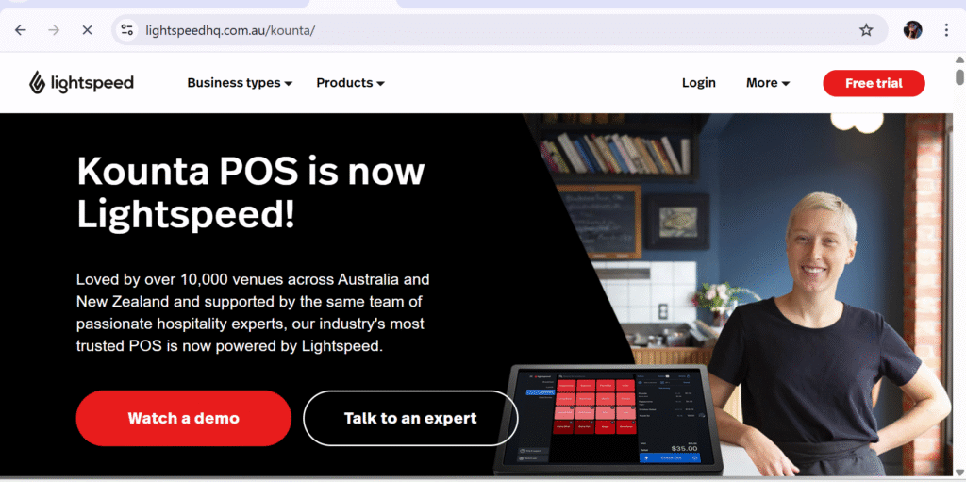The image size is (966, 482).
Task: Go back using browser back arrow
Action: coord(21,30)
